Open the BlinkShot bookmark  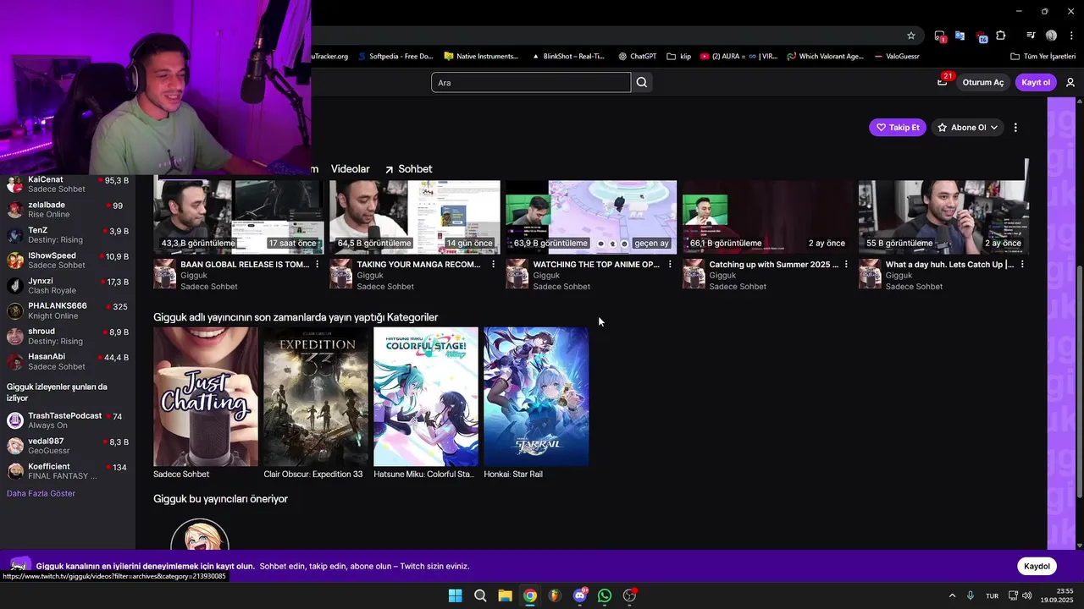click(x=568, y=57)
